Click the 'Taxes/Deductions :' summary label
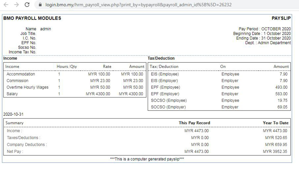 24,138
